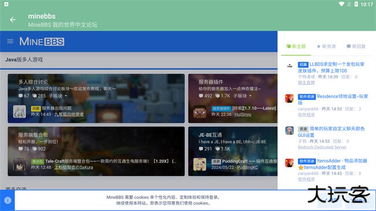Visit PuddingKC profile link
376x211 pixels.
248,167
